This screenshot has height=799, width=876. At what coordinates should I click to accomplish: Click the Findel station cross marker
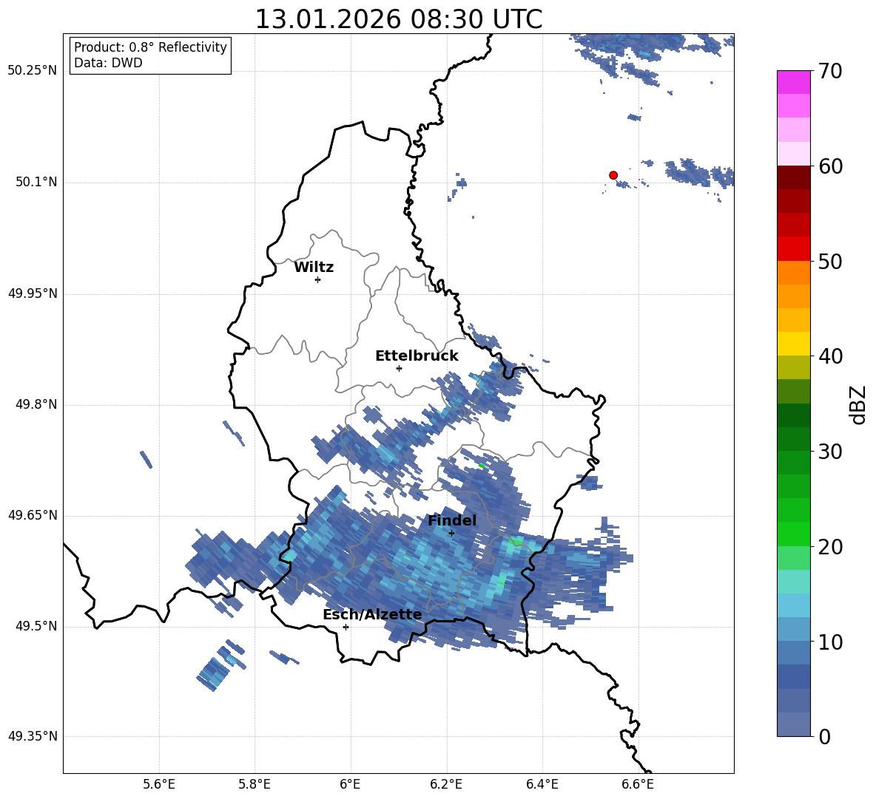coord(451,534)
